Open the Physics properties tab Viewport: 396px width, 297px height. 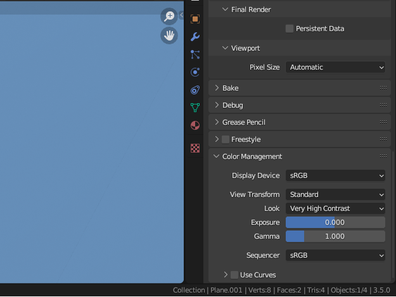pos(195,72)
